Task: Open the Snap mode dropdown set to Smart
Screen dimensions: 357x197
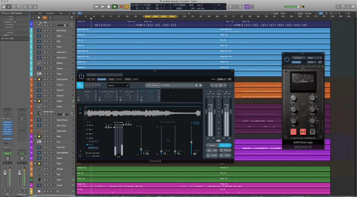Action: 288,14
